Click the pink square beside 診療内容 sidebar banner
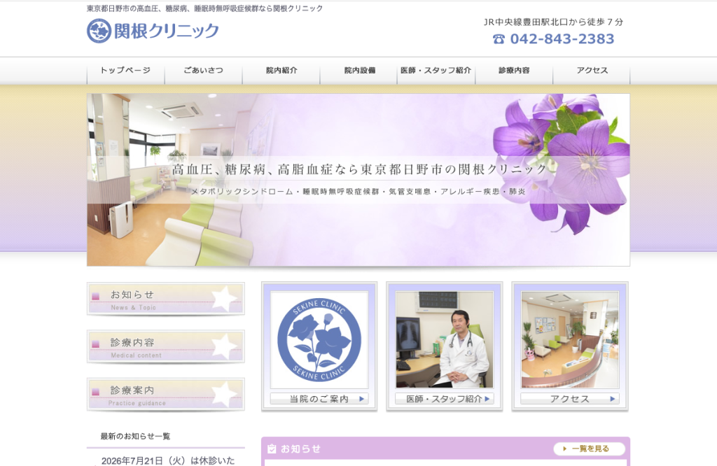This screenshot has width=717, height=466. coord(95,344)
